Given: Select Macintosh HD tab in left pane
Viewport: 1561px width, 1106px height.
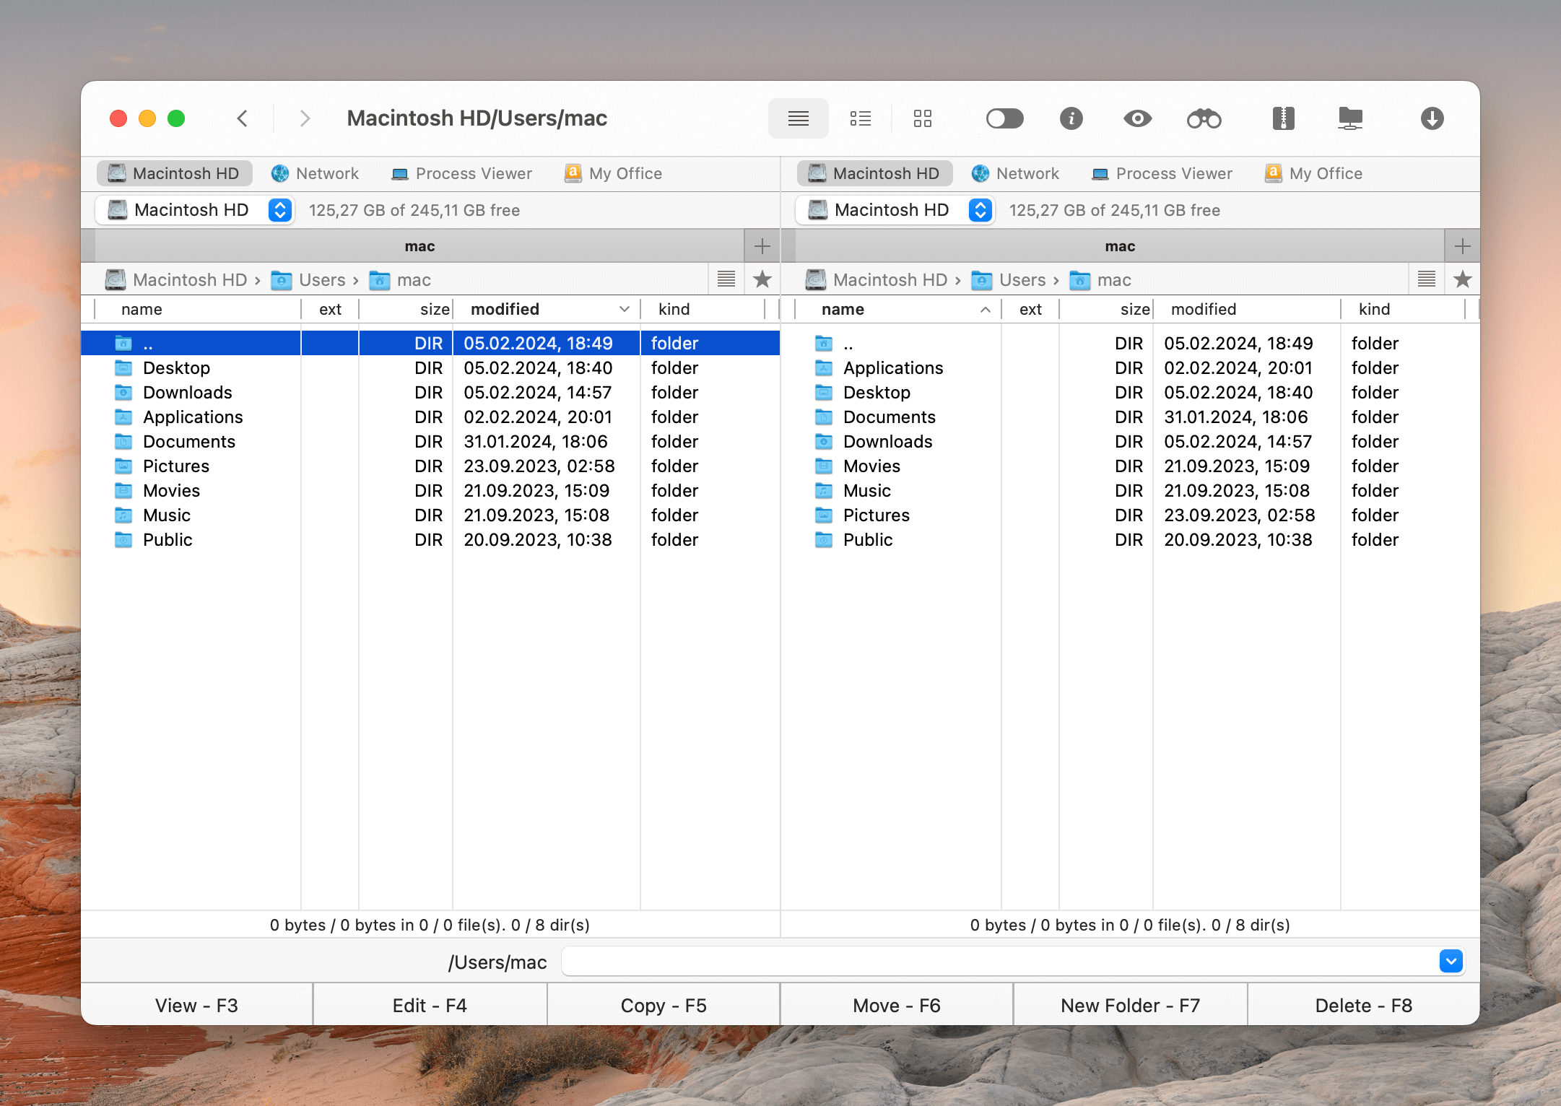Looking at the screenshot, I should pyautogui.click(x=174, y=173).
